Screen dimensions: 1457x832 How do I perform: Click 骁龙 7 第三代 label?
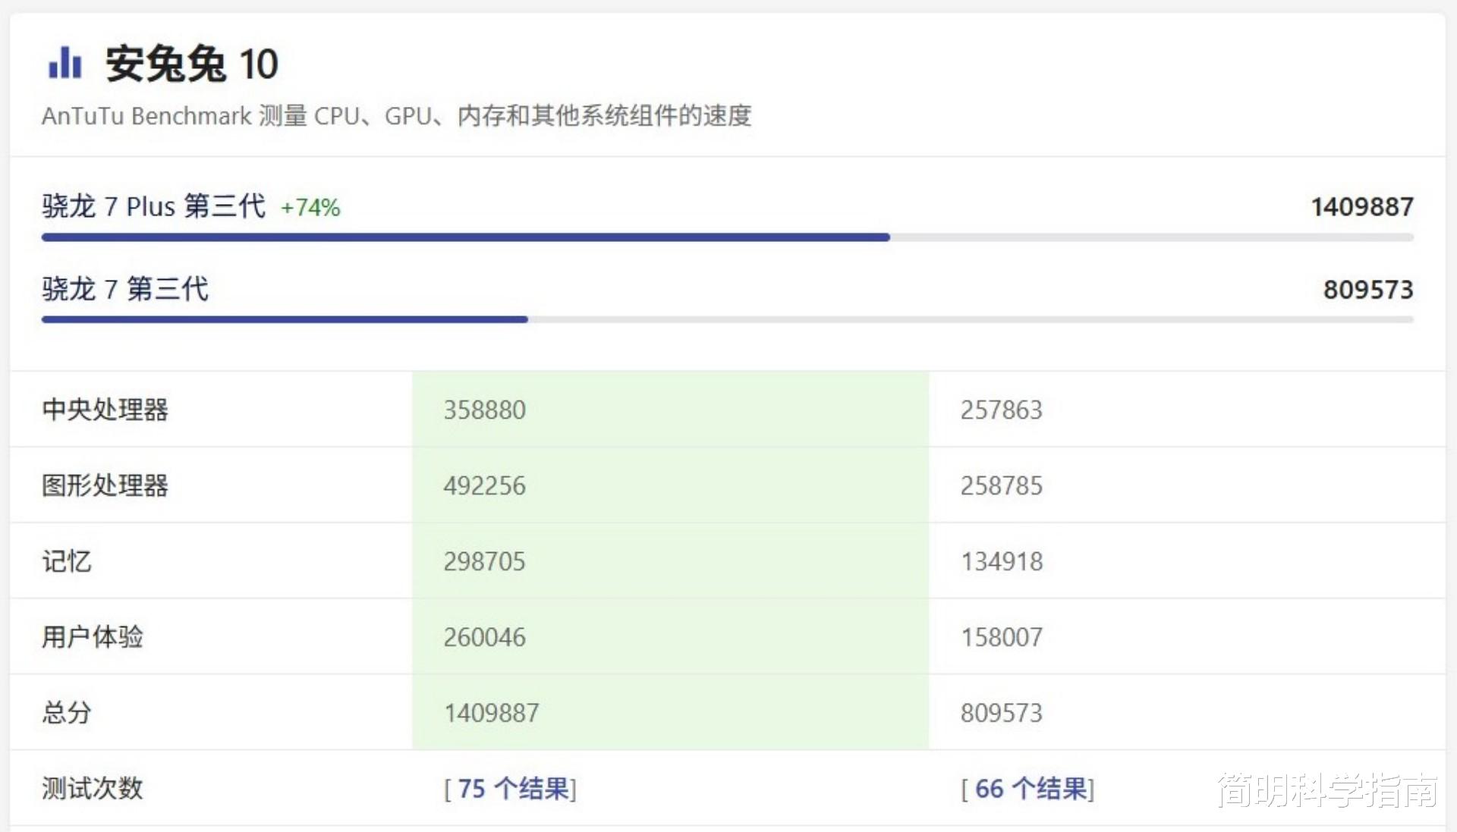point(125,289)
